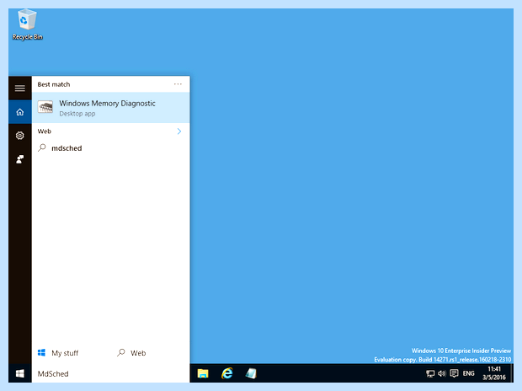Click the network icon in system tray
The image size is (522, 391).
tap(430, 373)
